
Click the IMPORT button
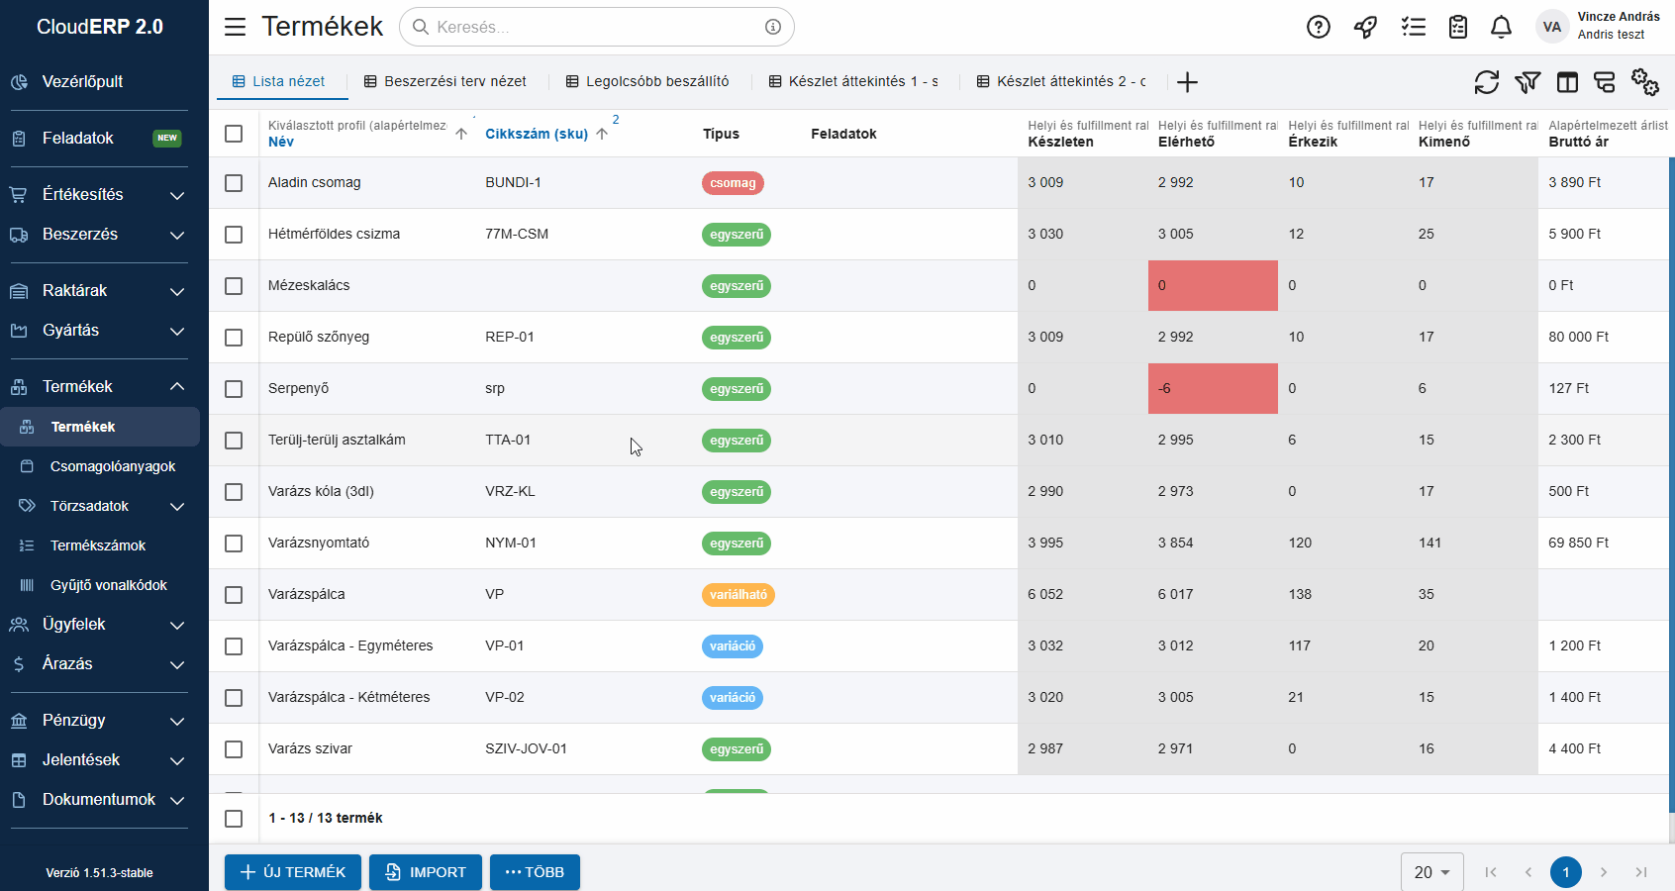(x=426, y=872)
